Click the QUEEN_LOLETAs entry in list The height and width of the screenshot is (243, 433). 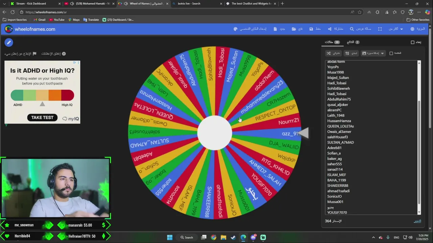pyautogui.click(x=340, y=126)
